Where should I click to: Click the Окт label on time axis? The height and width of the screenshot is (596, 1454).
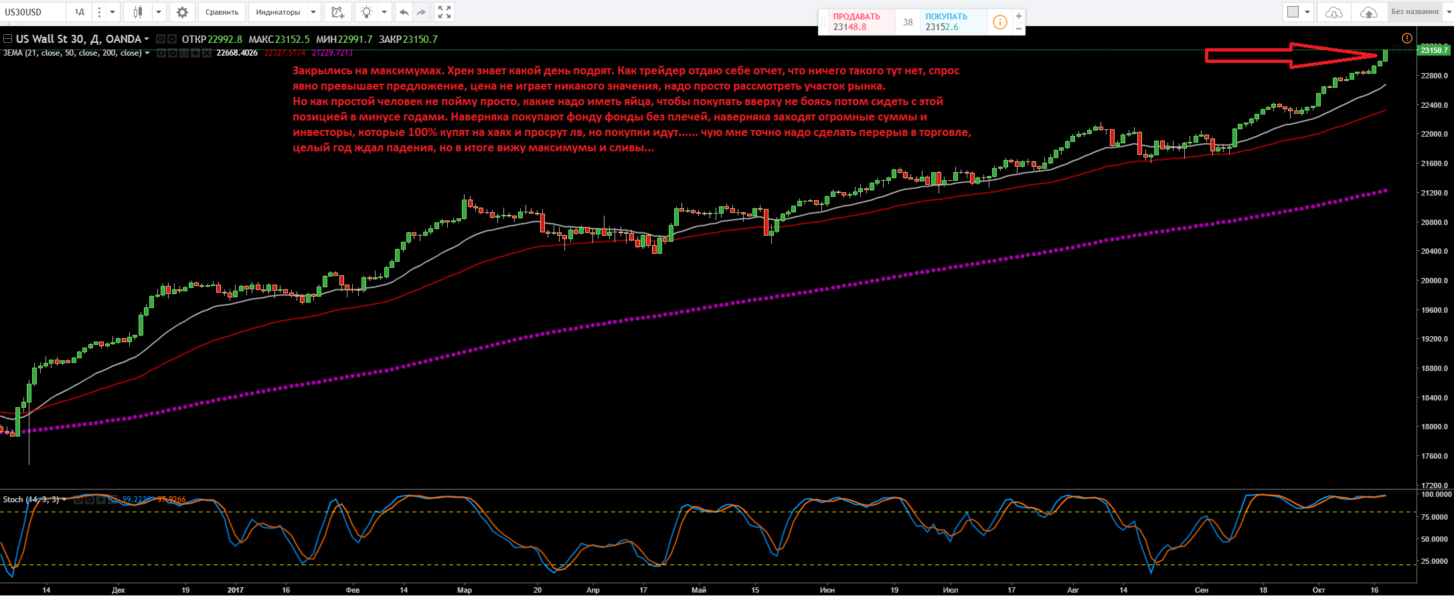pos(1318,590)
